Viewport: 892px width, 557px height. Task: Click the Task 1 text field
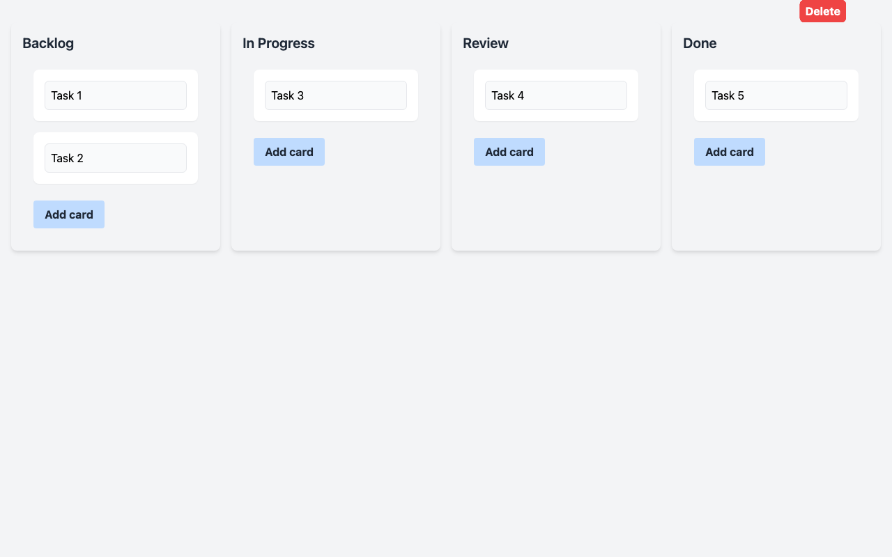point(116,96)
